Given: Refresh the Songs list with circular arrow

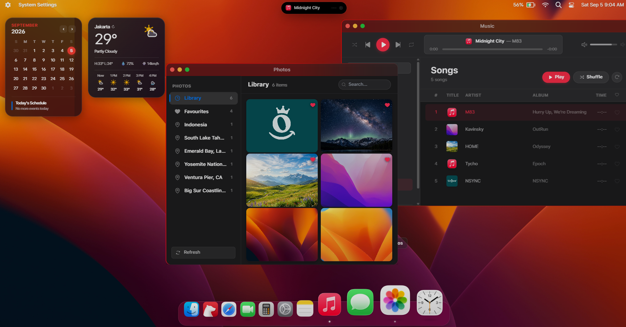Looking at the screenshot, I should [x=617, y=77].
